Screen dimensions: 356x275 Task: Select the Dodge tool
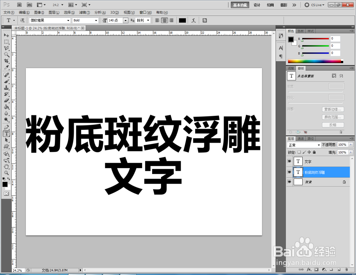(6, 120)
